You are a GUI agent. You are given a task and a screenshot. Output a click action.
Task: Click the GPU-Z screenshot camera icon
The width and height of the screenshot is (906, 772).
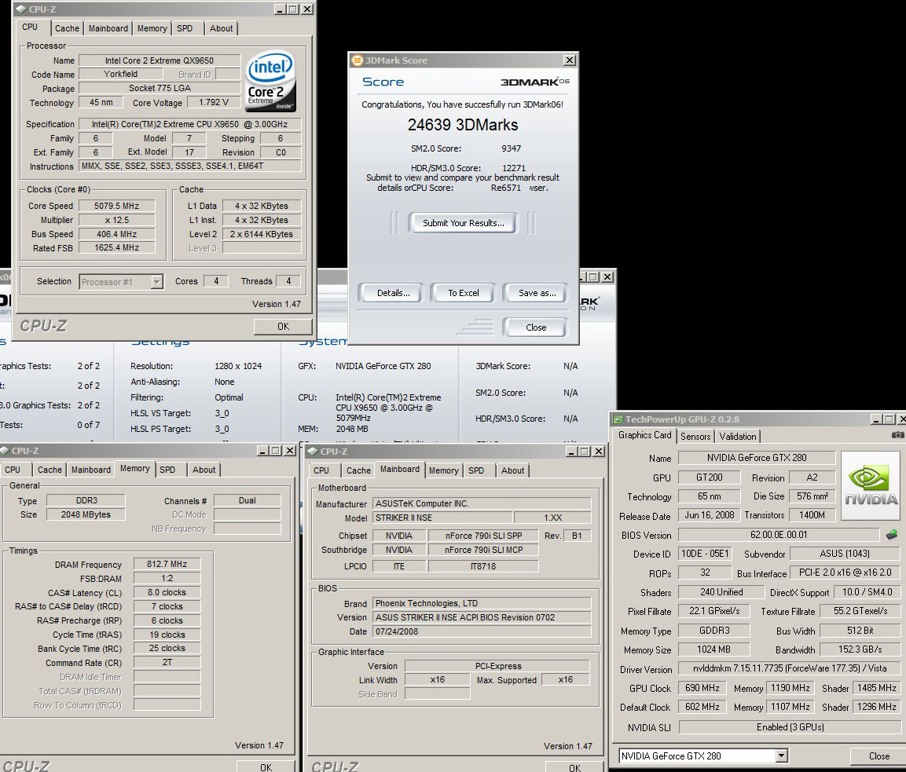897,435
